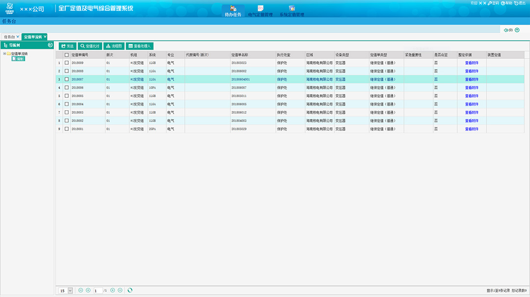
Task: Click the 帮助 help icon
Action: 503,3
